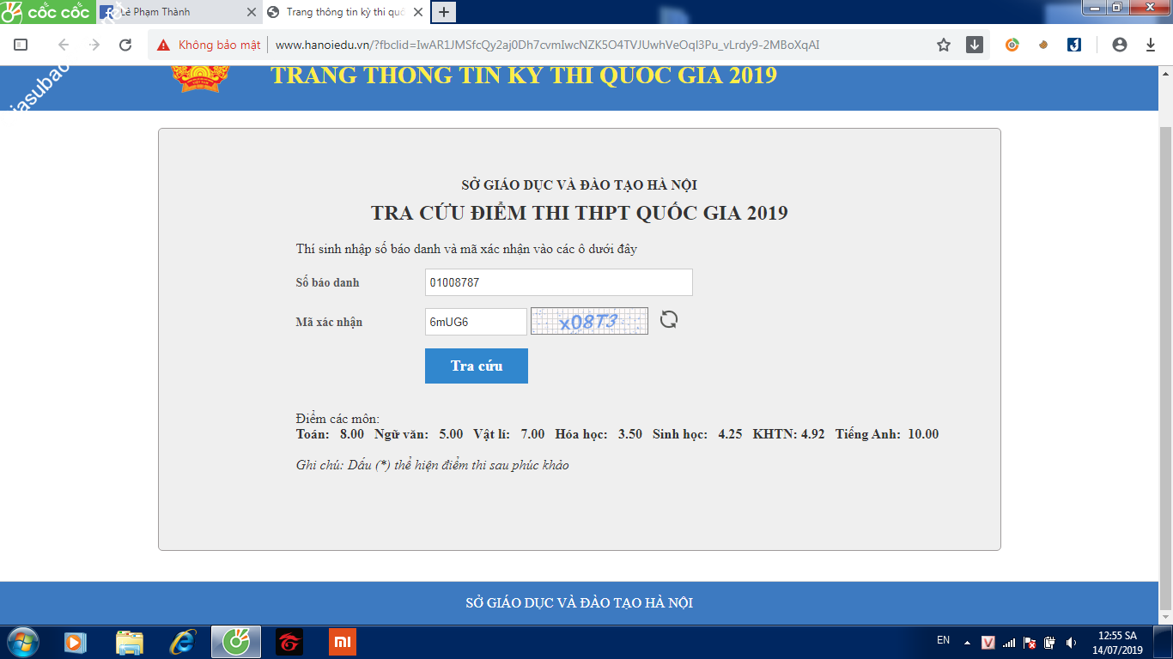Viewport: 1173px width, 659px height.
Task: Reload the current page
Action: click(125, 45)
